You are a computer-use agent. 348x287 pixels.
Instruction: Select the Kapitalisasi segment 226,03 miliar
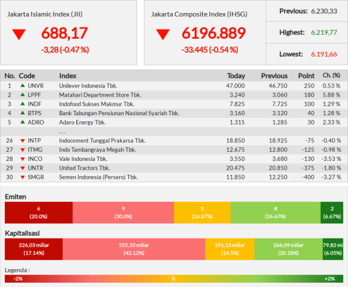point(34,249)
